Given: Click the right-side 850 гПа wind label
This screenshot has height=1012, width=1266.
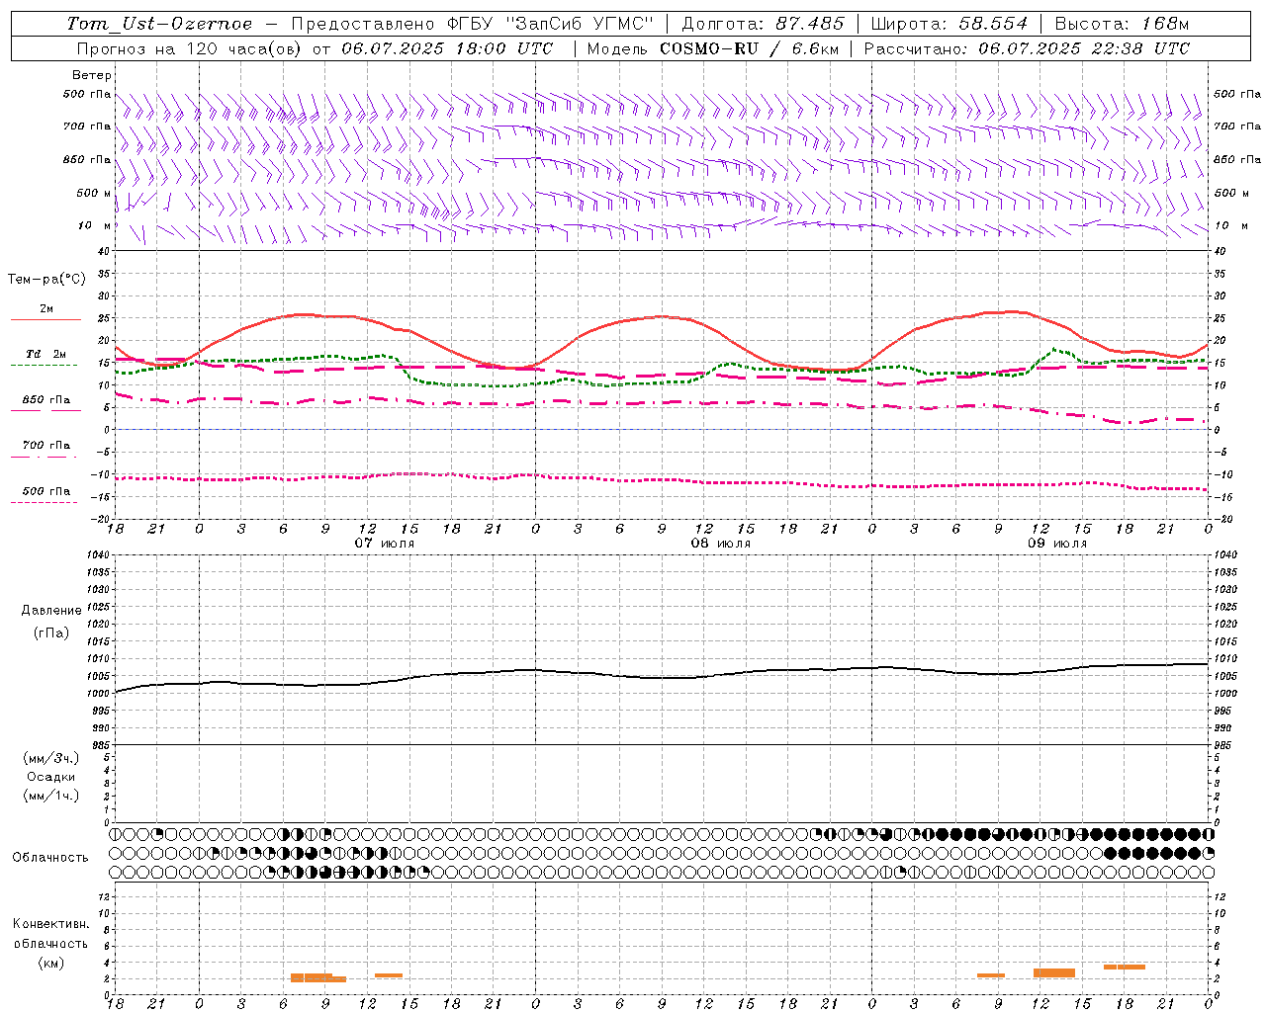Looking at the screenshot, I should coord(1237,159).
